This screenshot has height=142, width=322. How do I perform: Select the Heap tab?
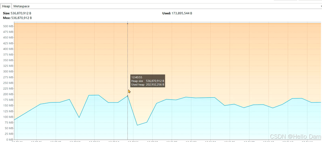(x=6, y=6)
